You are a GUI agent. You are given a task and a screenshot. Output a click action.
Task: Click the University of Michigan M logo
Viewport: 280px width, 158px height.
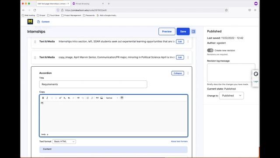click(30, 22)
